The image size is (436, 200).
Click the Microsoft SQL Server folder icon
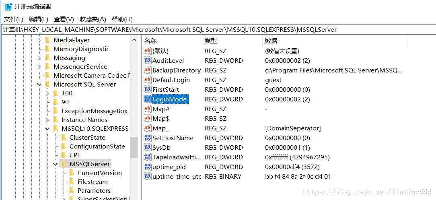click(x=47, y=84)
